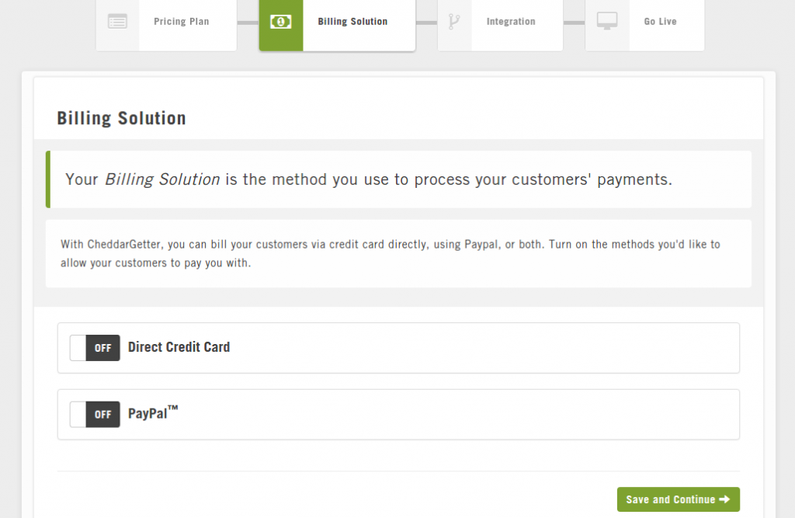This screenshot has width=795, height=518.
Task: Click the PayPal label with trademark symbol
Action: tap(151, 414)
